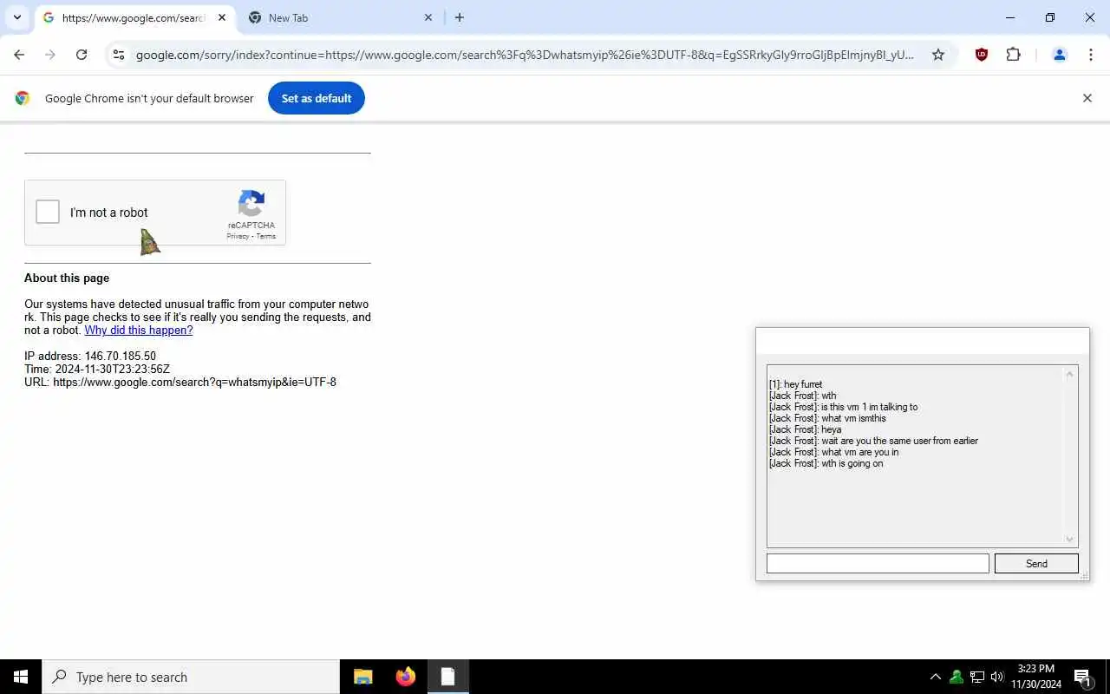Click the taskbar search box
The width and height of the screenshot is (1110, 694).
[x=191, y=677]
